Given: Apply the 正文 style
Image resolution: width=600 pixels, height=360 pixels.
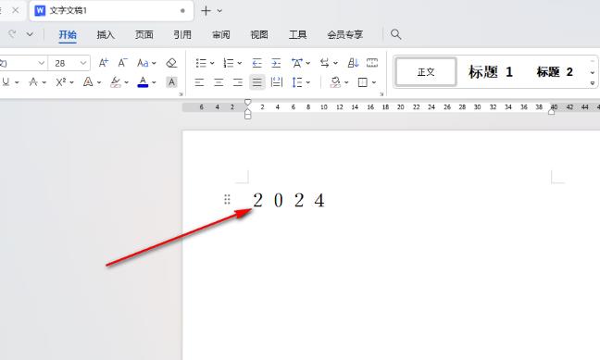Looking at the screenshot, I should [426, 71].
